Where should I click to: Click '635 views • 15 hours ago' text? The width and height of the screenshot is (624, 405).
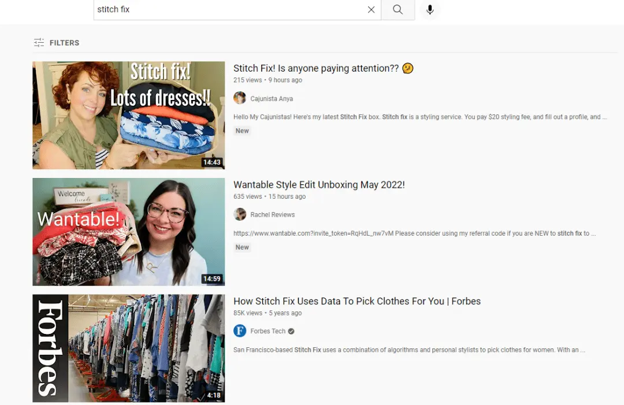[269, 196]
